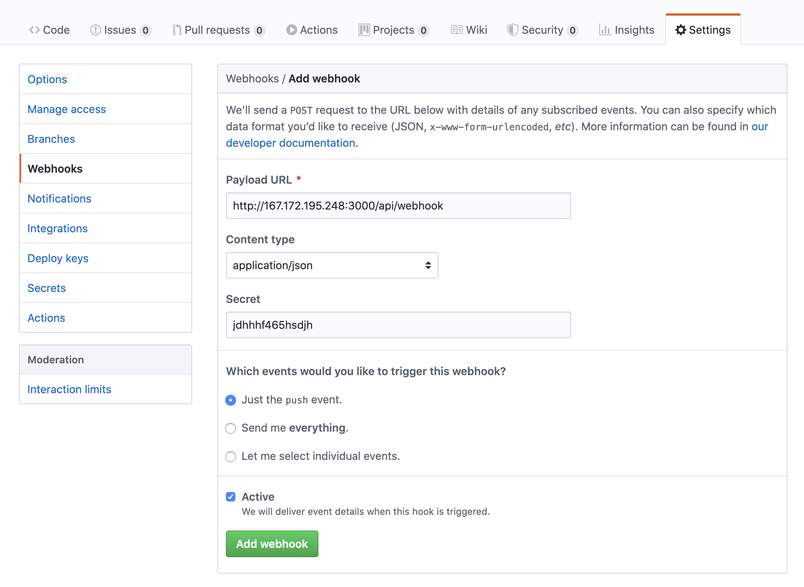Click the Actions play icon in top bar

point(291,30)
